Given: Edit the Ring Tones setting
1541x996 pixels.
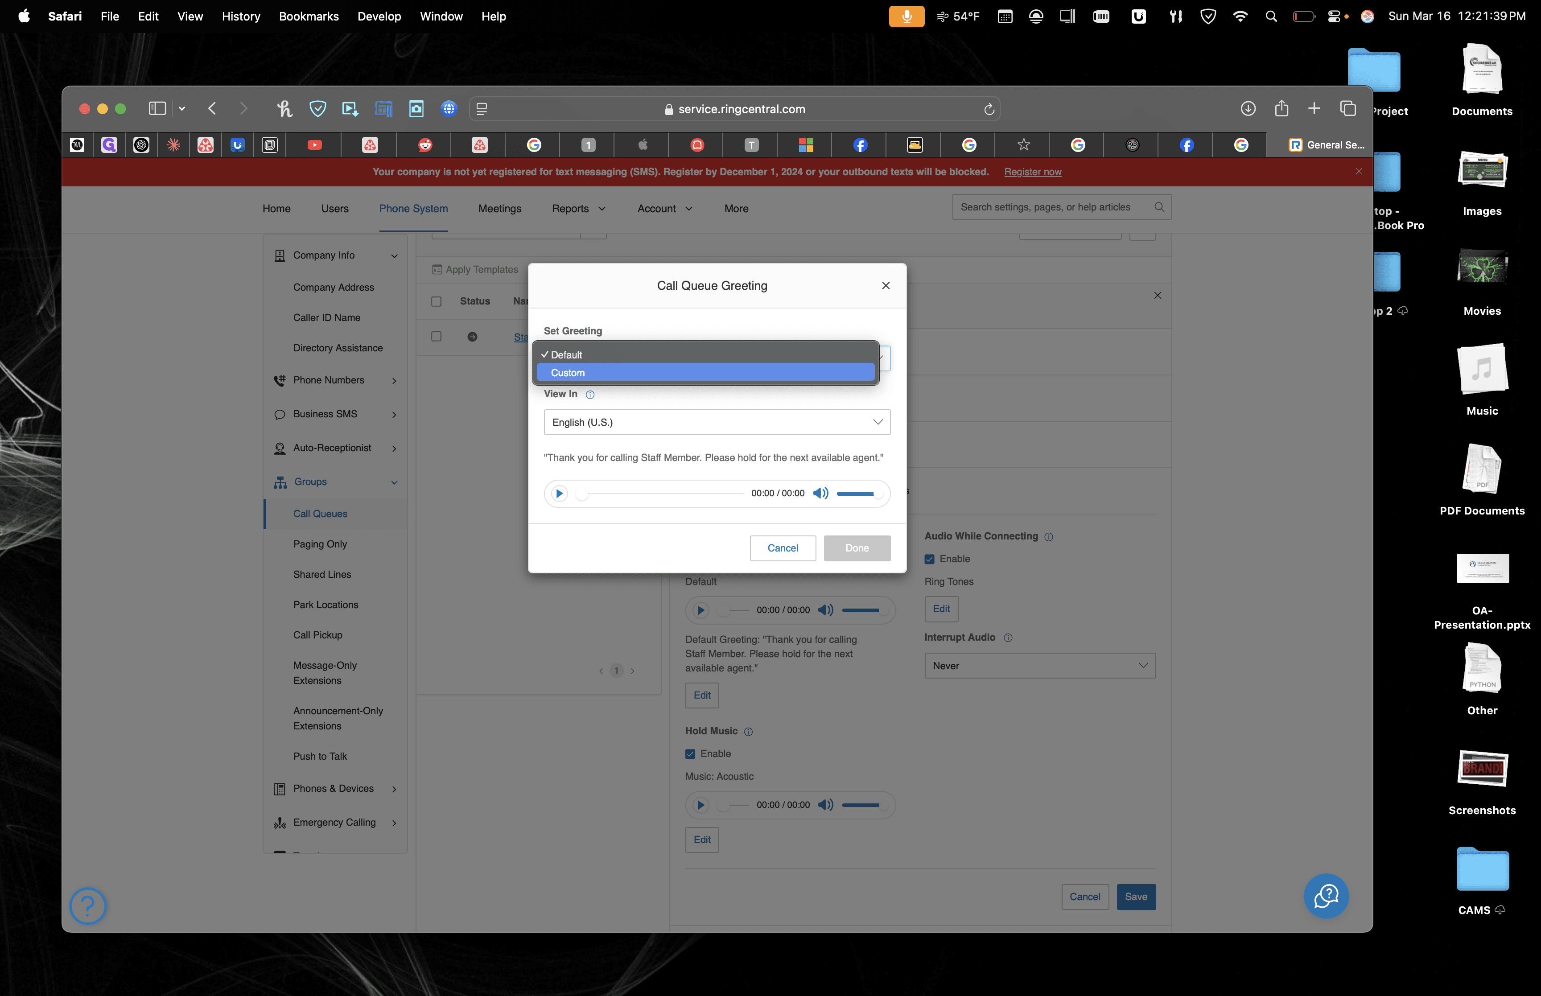Looking at the screenshot, I should coord(941,609).
